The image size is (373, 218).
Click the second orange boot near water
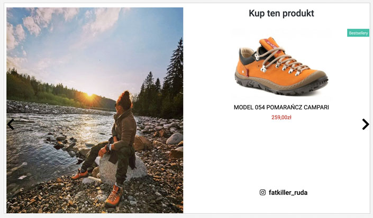click(80, 175)
